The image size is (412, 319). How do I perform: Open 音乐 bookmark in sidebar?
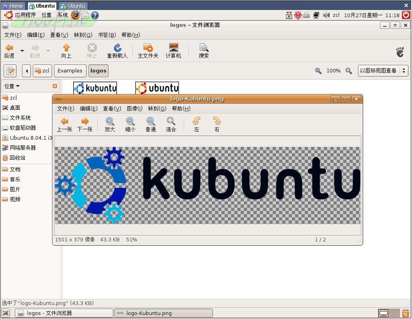tap(11, 179)
